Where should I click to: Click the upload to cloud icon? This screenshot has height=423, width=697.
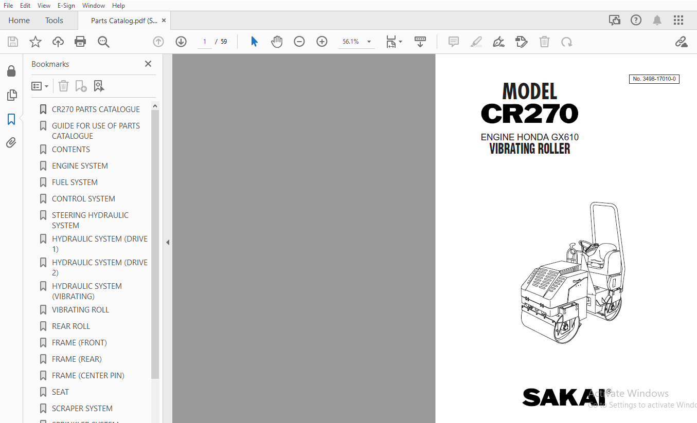pos(58,42)
